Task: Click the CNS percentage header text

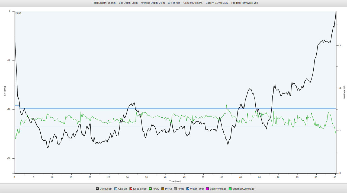Action: [x=193, y=3]
